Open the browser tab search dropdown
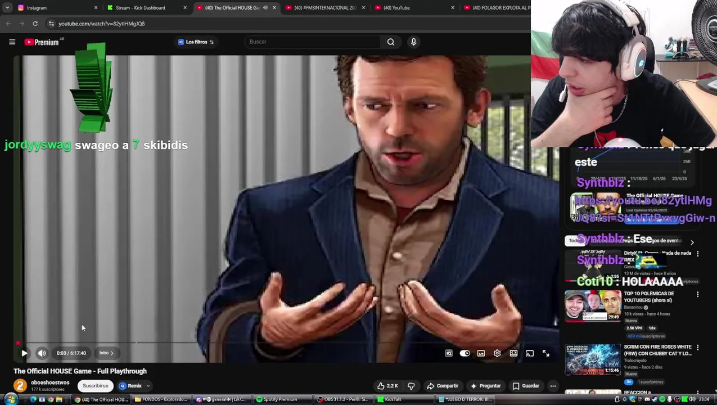This screenshot has height=405, width=717. [7, 8]
